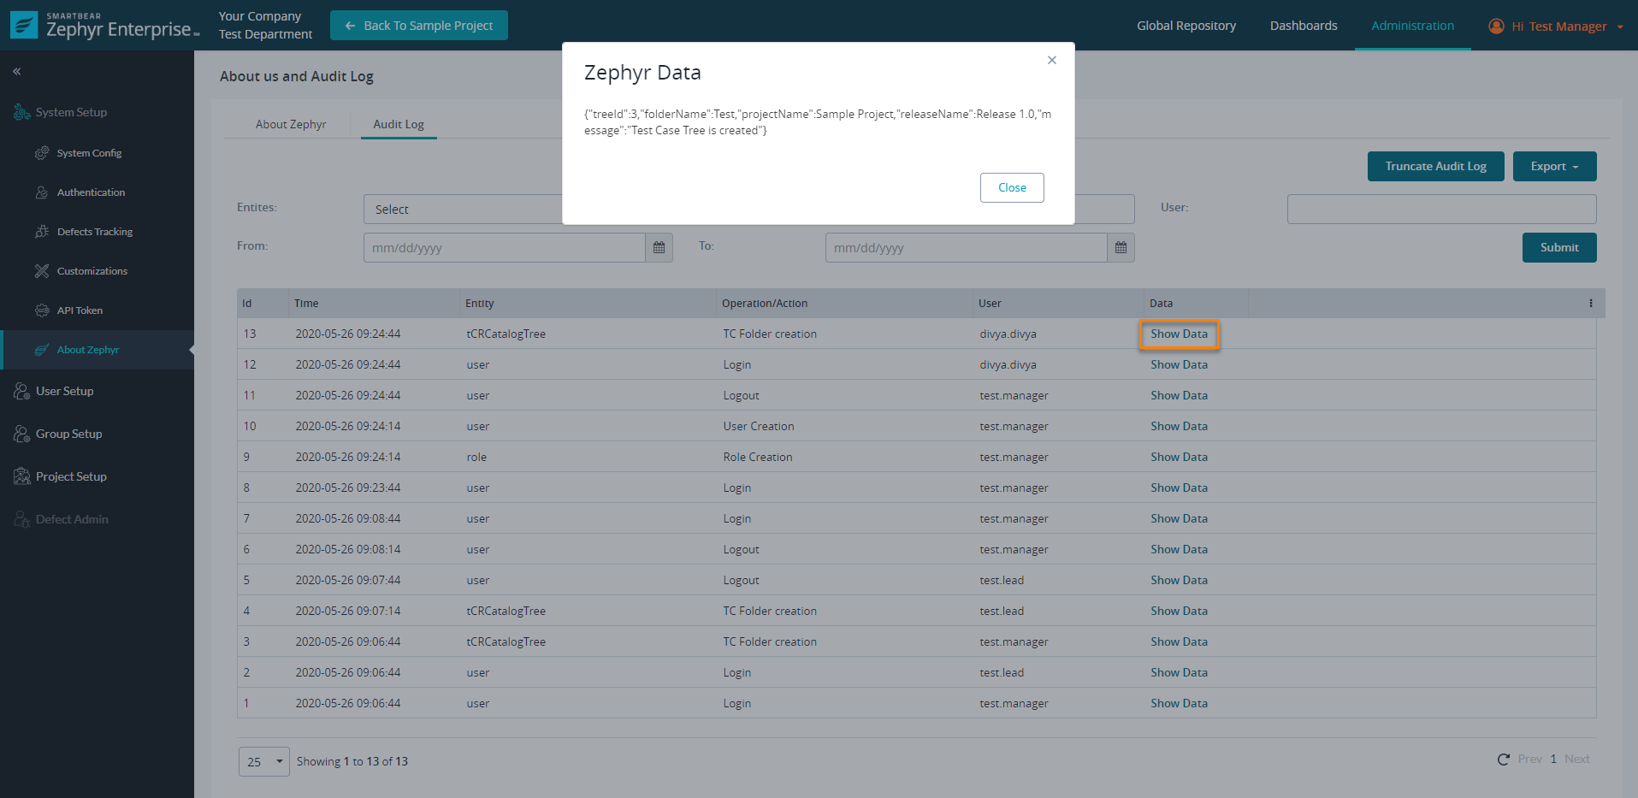This screenshot has width=1638, height=798.
Task: Click the Zephyr Enterprise logo
Action: [x=104, y=26]
